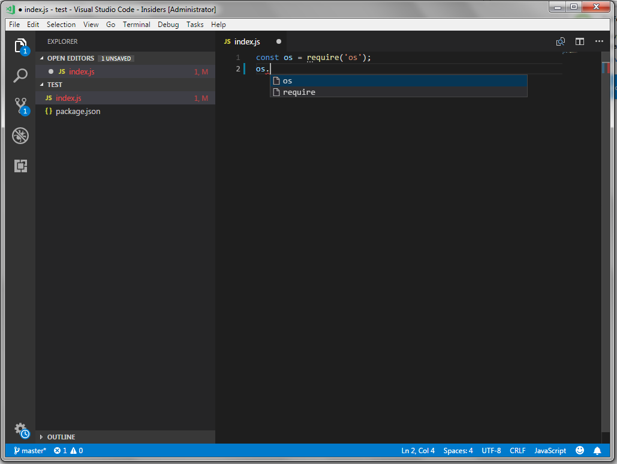Image resolution: width=617 pixels, height=464 pixels.
Task: Open notifications bell in status bar
Action: [x=597, y=451]
